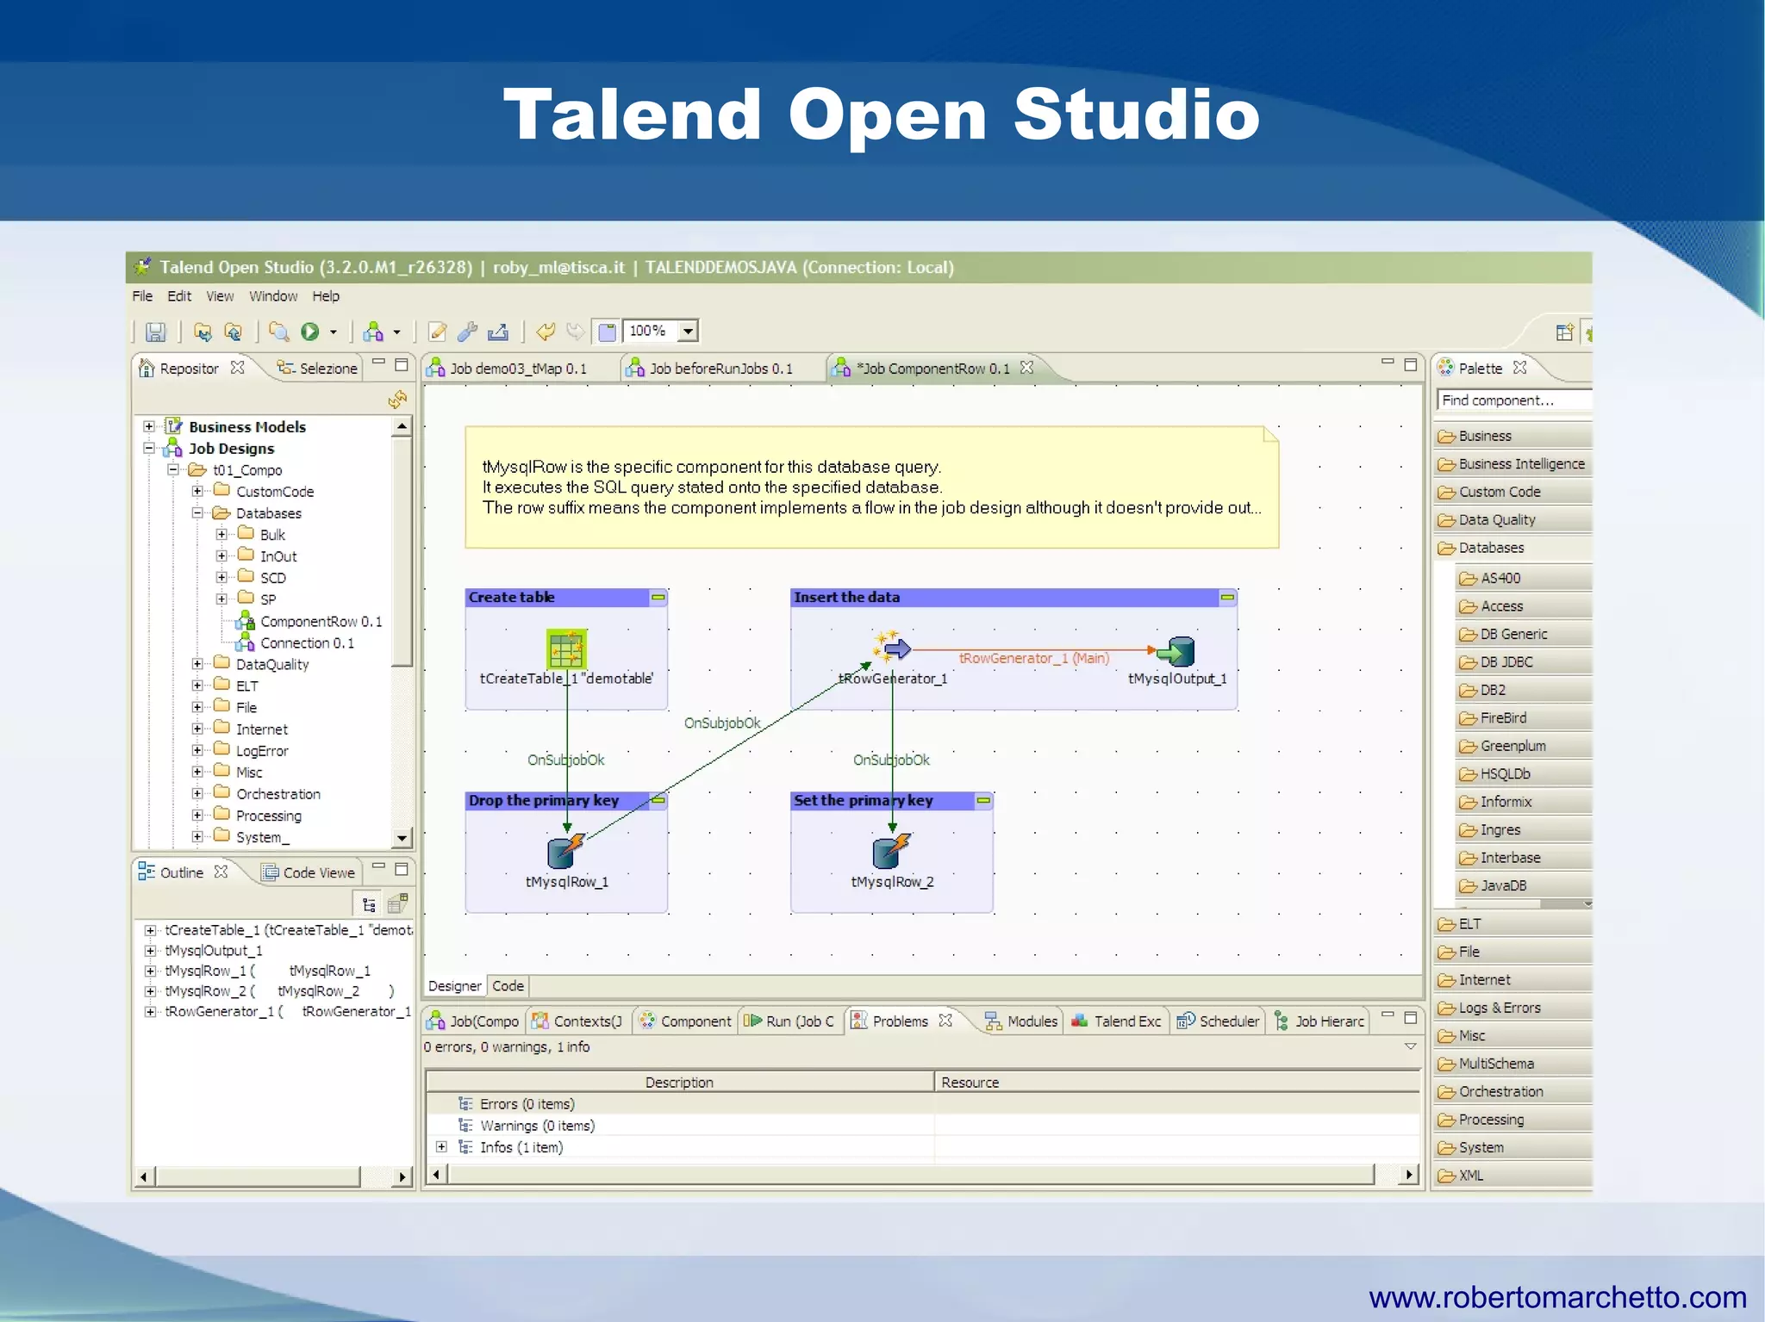This screenshot has height=1322, width=1765.
Task: Click the refresh icon in Repository panel
Action: click(397, 400)
